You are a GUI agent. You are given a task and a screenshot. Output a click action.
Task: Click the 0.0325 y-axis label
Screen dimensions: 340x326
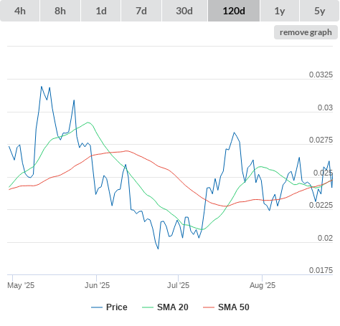click(x=321, y=75)
